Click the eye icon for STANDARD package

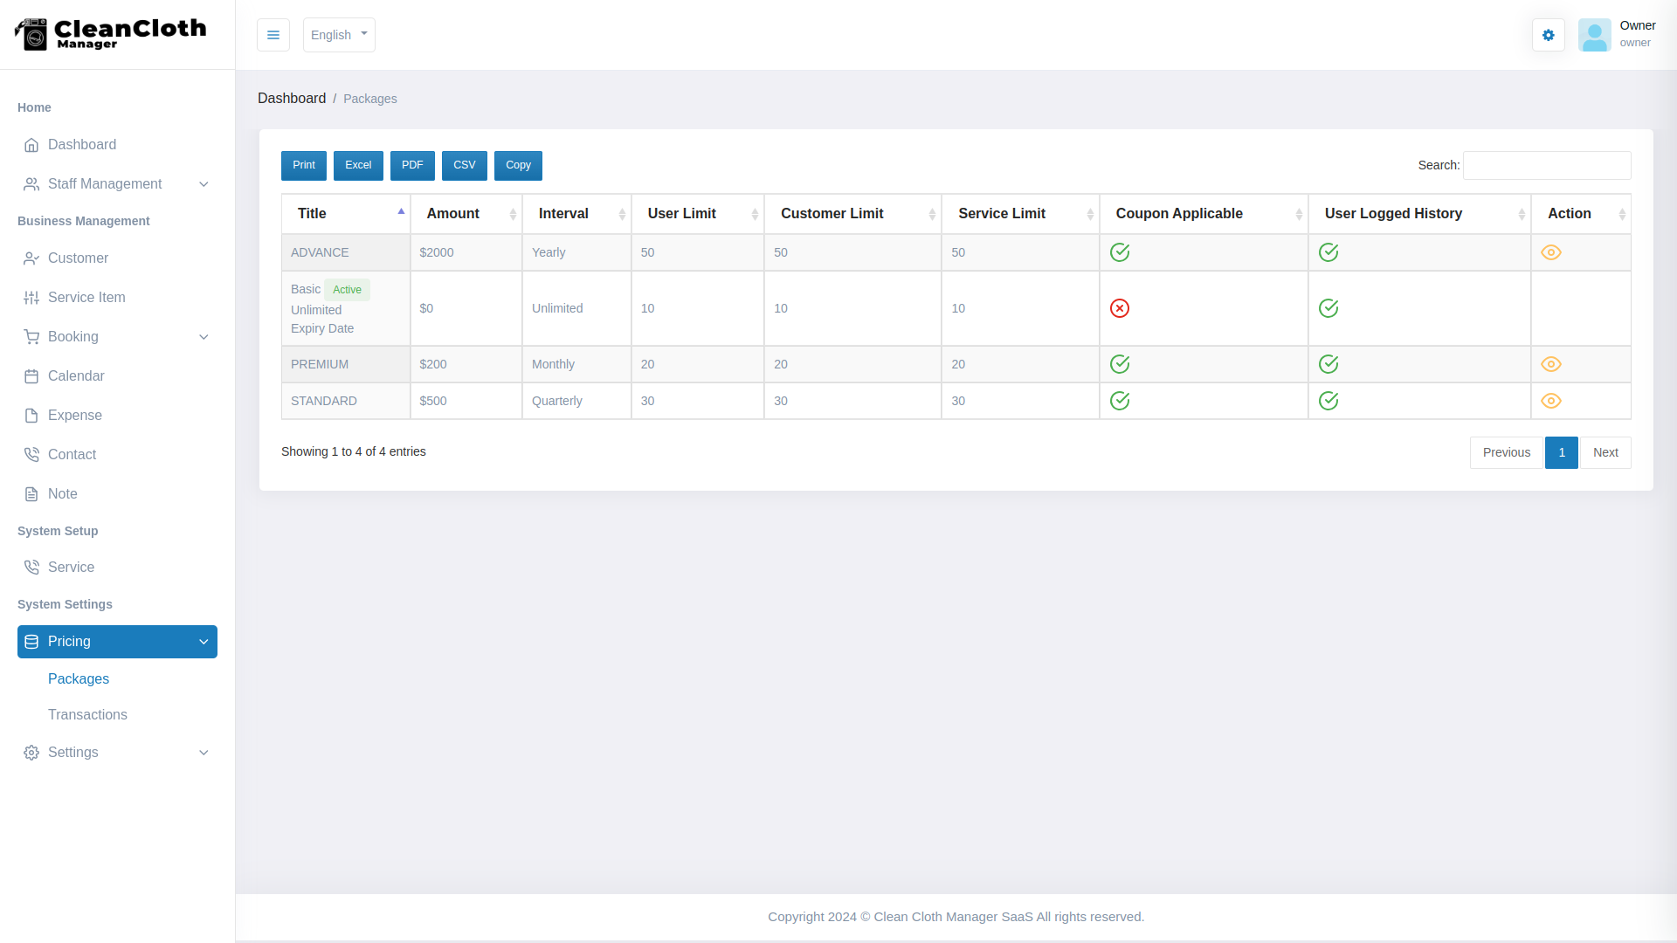coord(1552,401)
